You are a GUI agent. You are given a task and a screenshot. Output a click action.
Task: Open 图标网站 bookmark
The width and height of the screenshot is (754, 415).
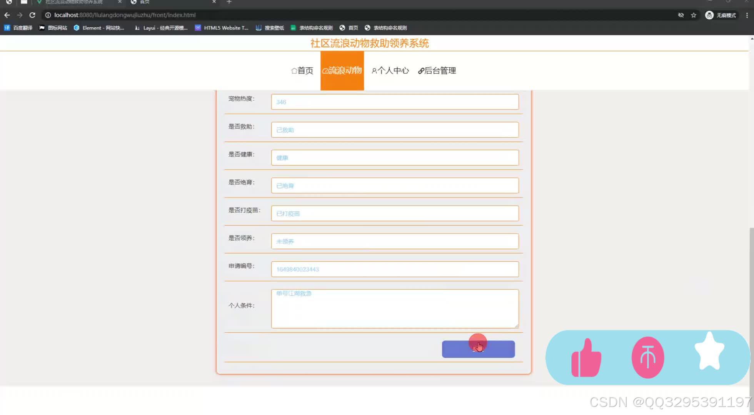click(x=53, y=28)
